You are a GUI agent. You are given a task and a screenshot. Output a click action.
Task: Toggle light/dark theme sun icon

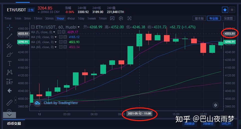232,10
